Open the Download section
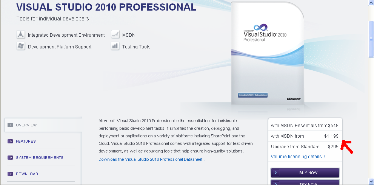 (27, 174)
